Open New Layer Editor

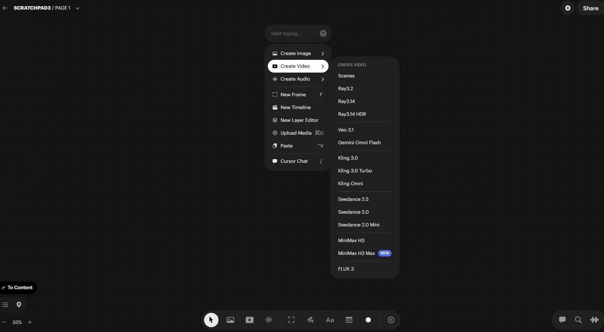(x=298, y=120)
